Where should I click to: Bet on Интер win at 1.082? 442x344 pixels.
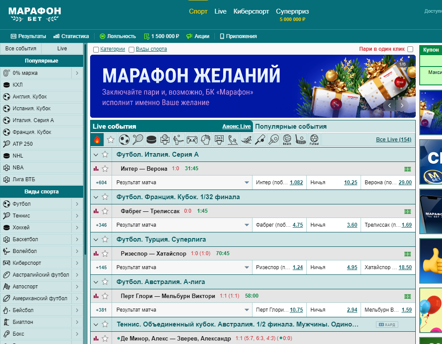[296, 183]
